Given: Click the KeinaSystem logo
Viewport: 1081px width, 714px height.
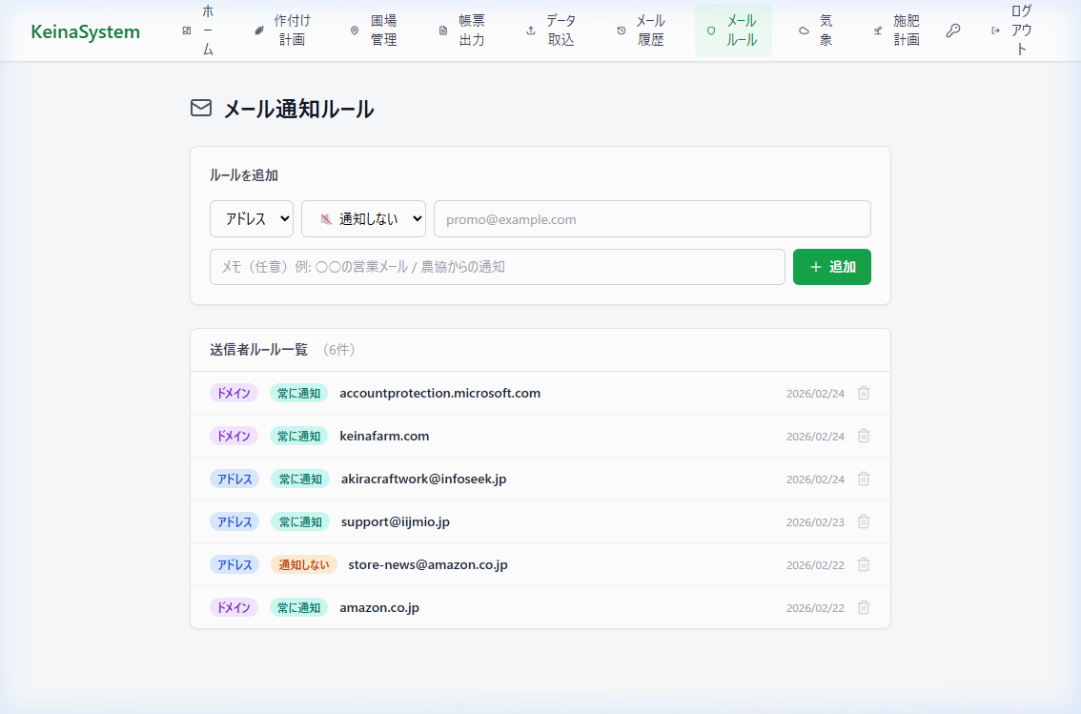Looking at the screenshot, I should point(85,31).
